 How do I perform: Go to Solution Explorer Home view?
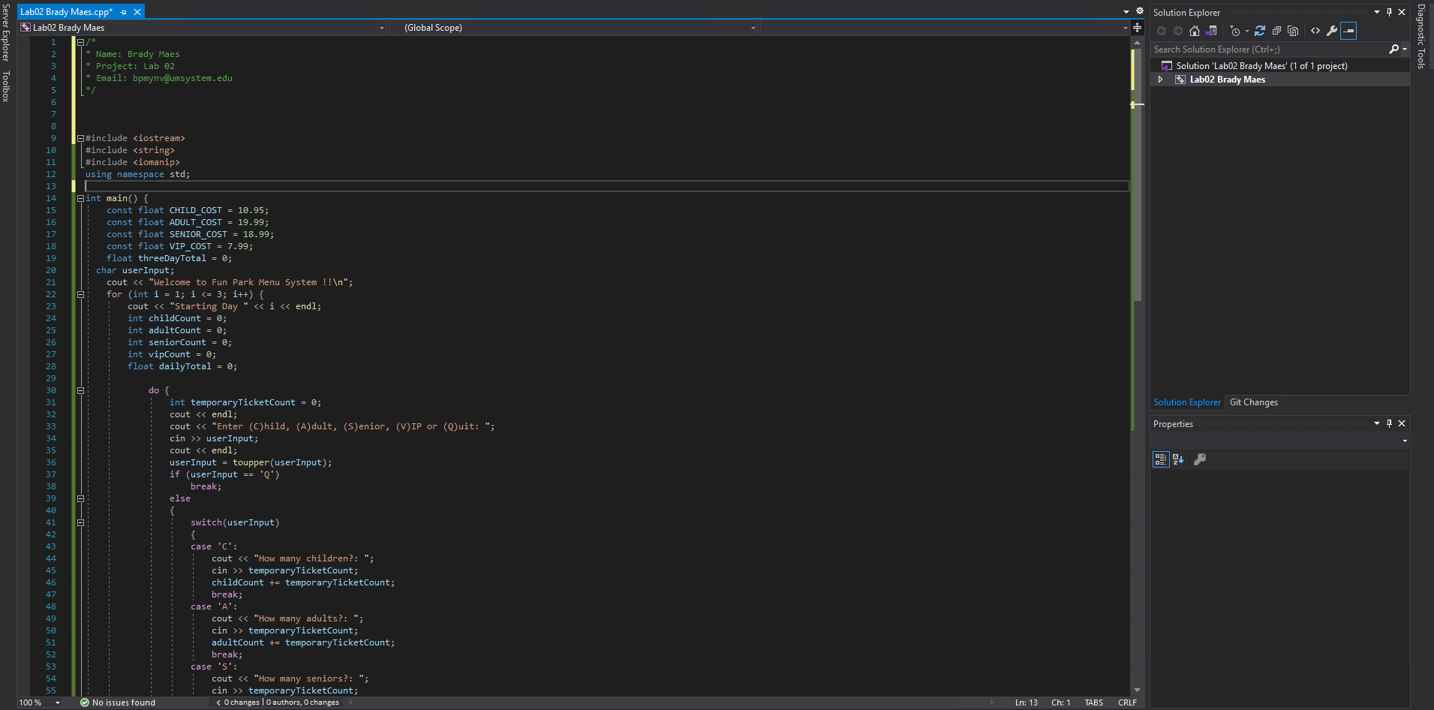point(1195,31)
